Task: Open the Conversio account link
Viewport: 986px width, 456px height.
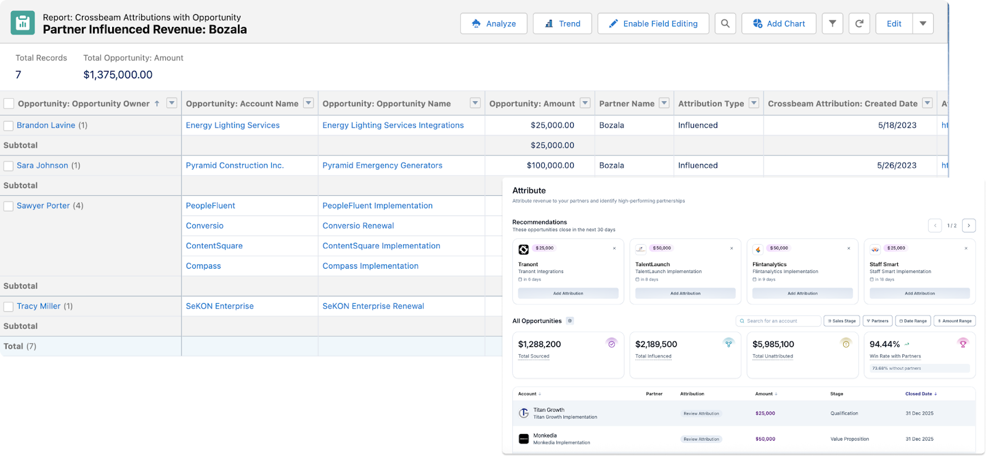Action: click(x=205, y=226)
